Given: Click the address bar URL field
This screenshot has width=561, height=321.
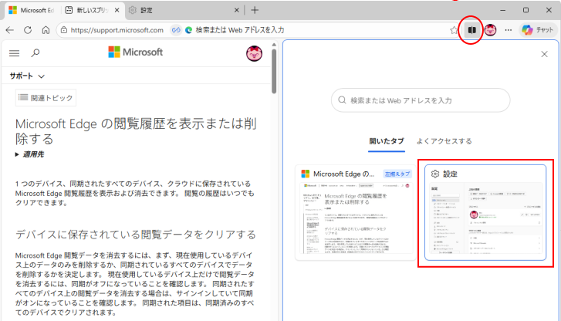Looking at the screenshot, I should coord(117,30).
